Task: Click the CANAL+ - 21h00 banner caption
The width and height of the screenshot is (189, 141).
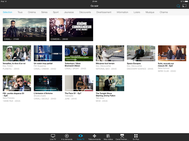Action: click(x=12, y=39)
